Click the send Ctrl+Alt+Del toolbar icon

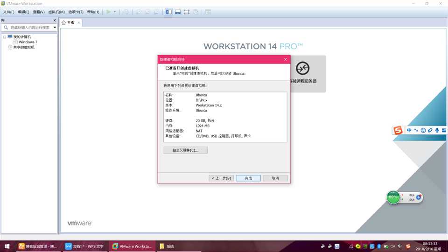[x=126, y=12]
